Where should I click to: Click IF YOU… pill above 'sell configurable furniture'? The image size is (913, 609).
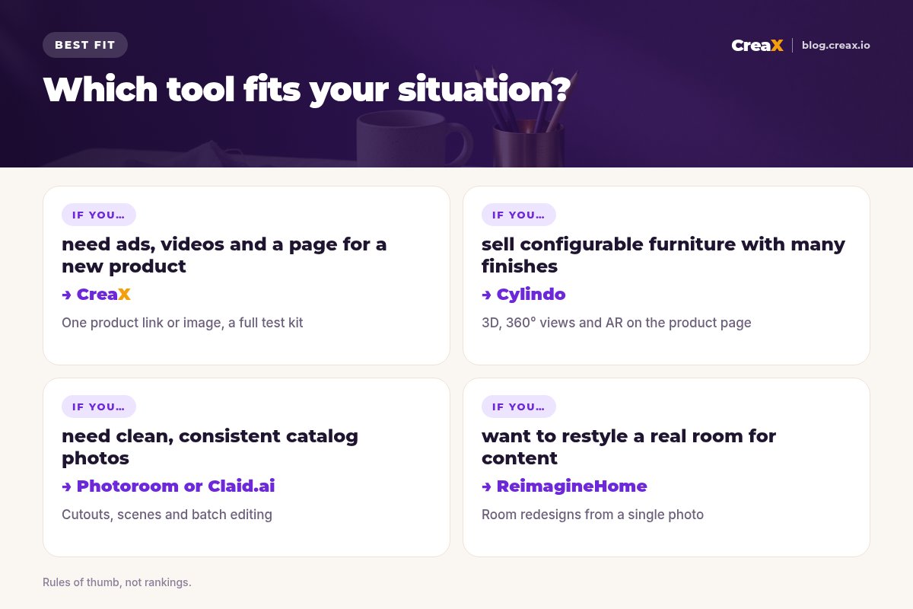[x=519, y=215]
